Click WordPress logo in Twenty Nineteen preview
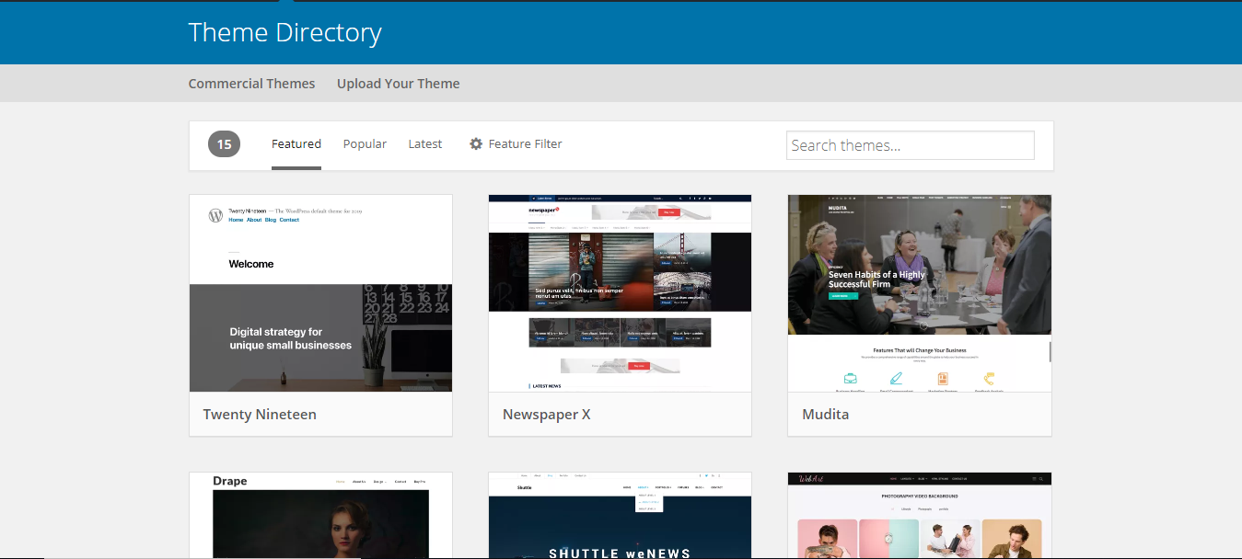This screenshot has width=1242, height=559. 215,216
